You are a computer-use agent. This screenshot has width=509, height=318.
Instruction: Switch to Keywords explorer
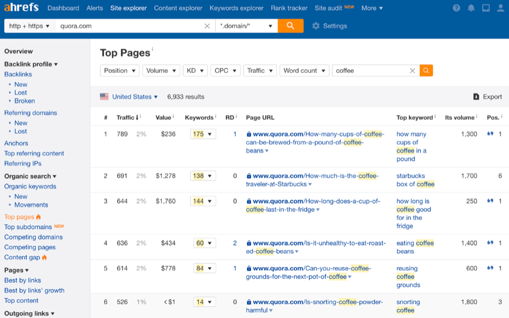tap(236, 8)
